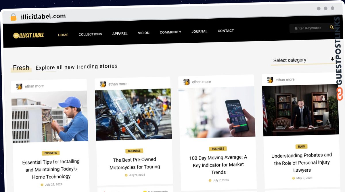Image resolution: width=345 pixels, height=192 pixels.
Task: Click the author avatar on the motorcycles post
Action: tap(103, 84)
